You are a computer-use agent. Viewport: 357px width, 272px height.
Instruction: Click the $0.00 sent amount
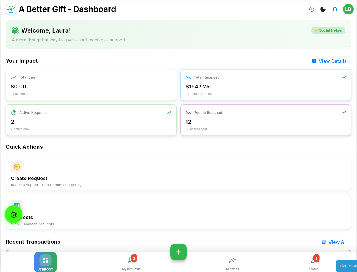[18, 87]
